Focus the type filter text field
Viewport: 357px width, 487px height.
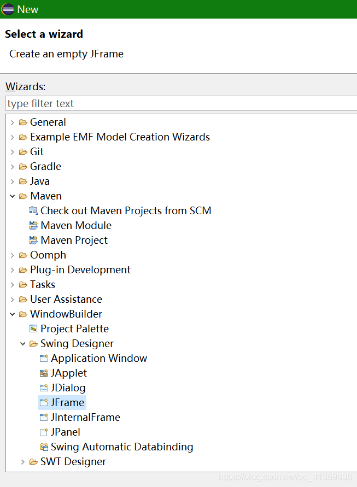click(182, 103)
